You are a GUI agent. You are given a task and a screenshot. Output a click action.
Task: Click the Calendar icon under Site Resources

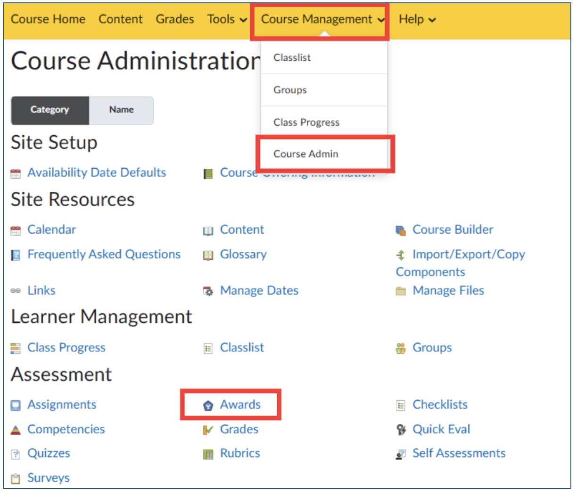tap(16, 231)
